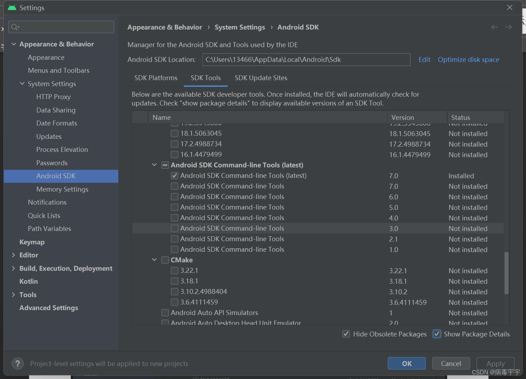
Task: Expand Build, Execution, Deployment node
Action: [13, 268]
